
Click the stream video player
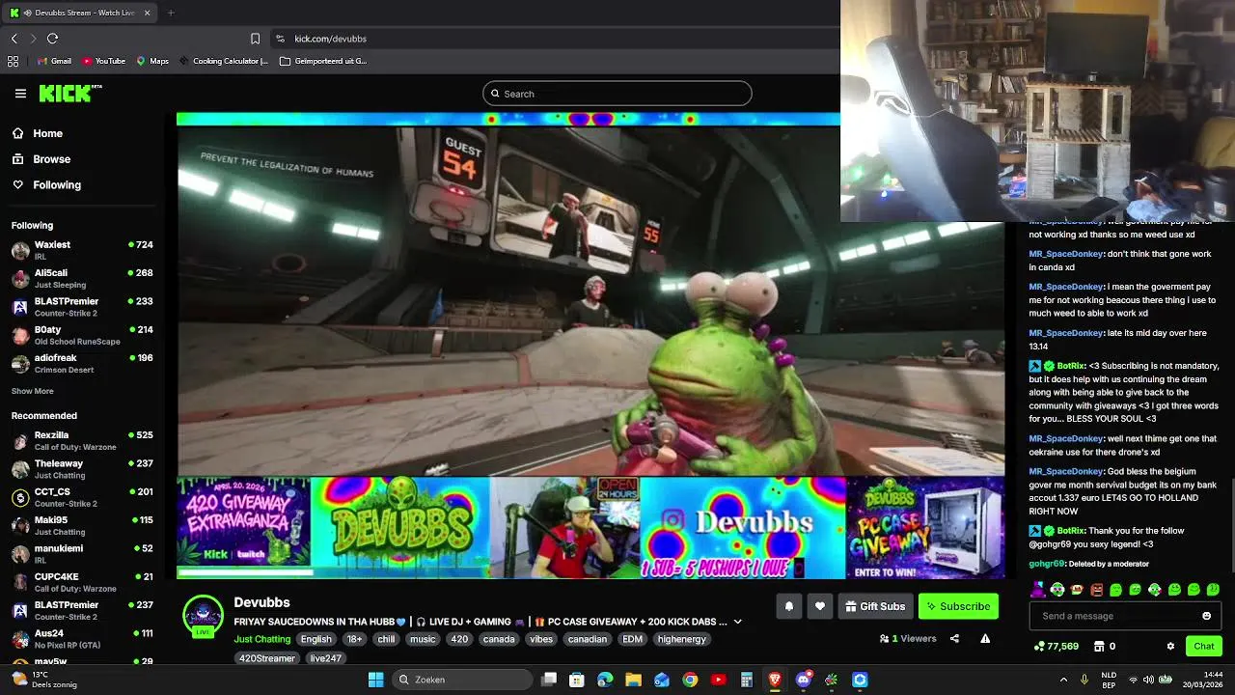coord(590,345)
